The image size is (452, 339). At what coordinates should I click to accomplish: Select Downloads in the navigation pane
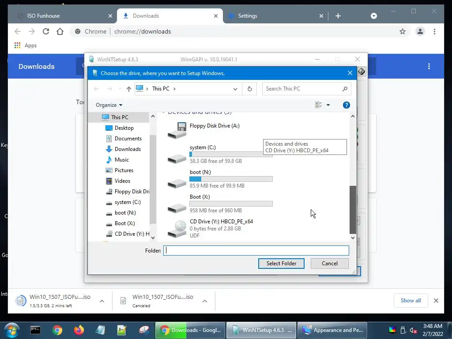[x=128, y=149]
